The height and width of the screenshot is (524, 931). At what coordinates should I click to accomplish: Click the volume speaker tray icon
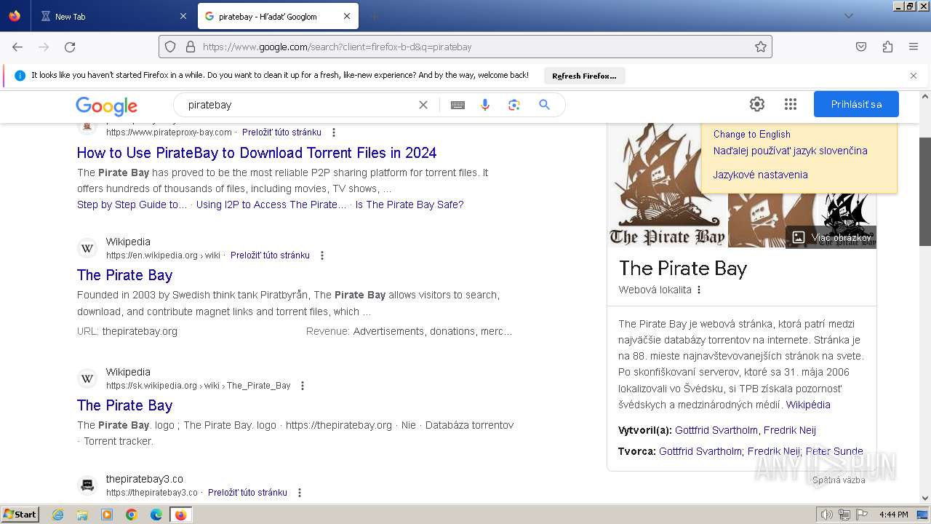tap(827, 515)
